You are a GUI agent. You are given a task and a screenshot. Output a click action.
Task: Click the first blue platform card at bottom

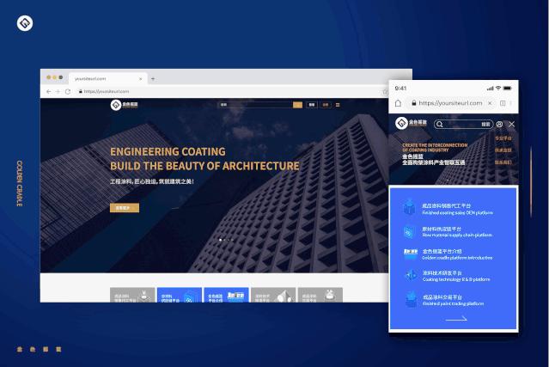[x=180, y=295]
